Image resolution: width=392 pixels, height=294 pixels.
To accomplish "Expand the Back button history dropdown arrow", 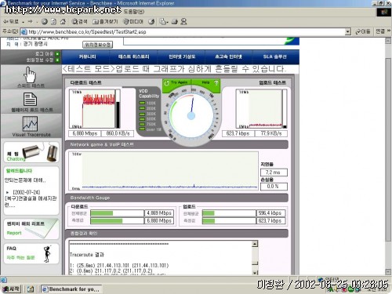I will tap(24, 22).
